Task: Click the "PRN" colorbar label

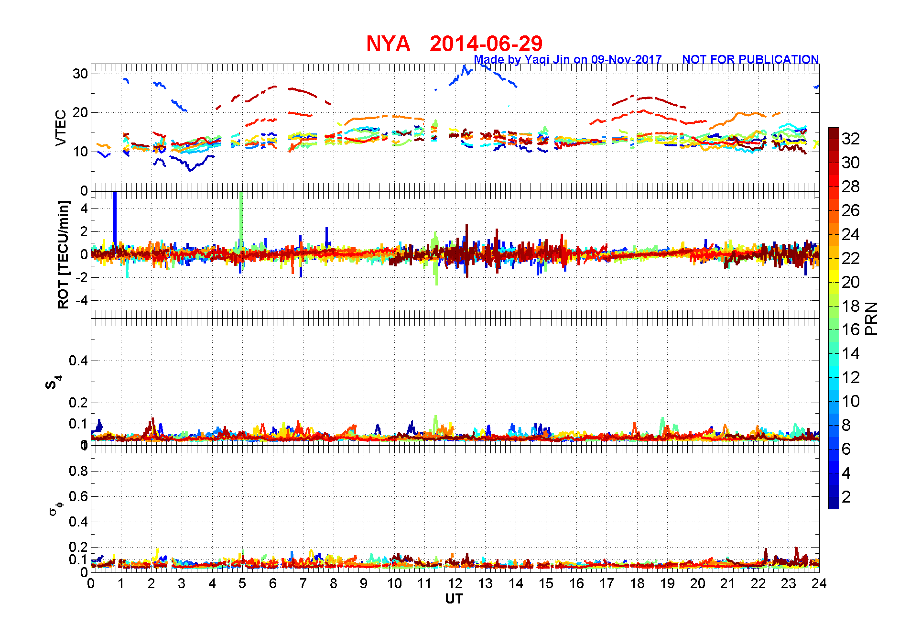Action: pyautogui.click(x=871, y=318)
